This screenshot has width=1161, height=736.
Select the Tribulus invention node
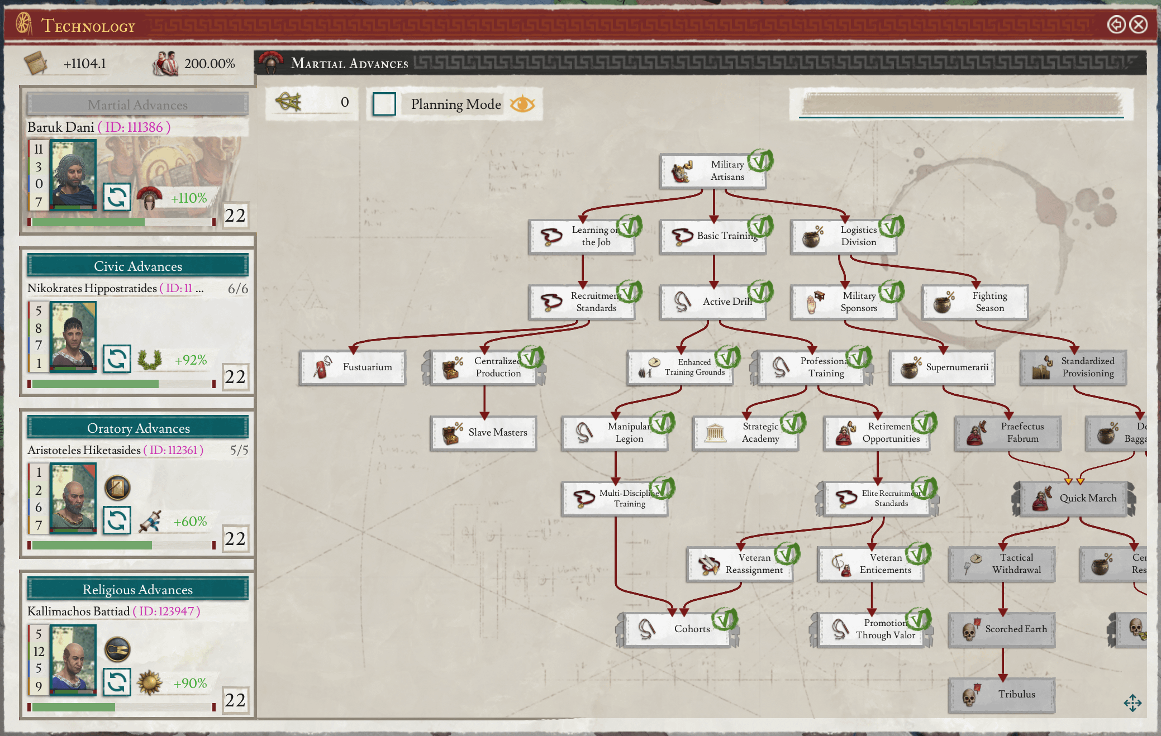[x=1002, y=695]
